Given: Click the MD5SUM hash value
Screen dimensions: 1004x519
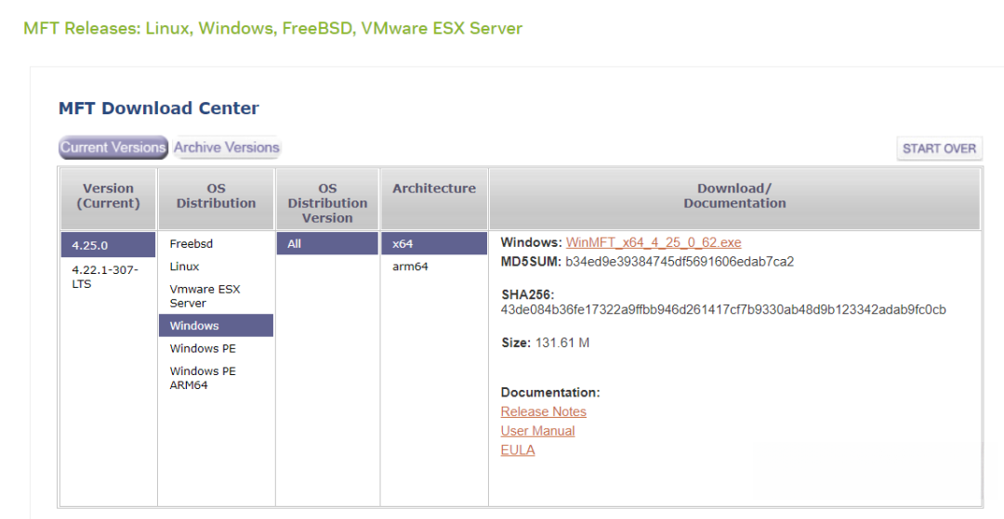Looking at the screenshot, I should pyautogui.click(x=680, y=262).
